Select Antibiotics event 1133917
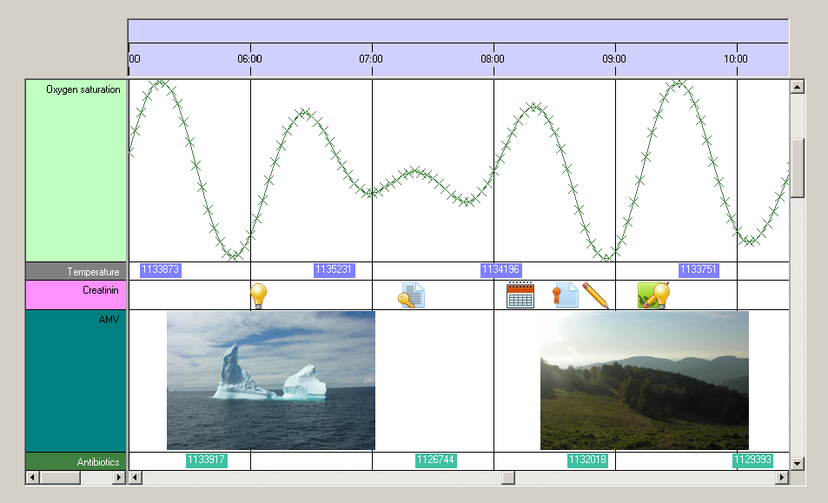This screenshot has width=828, height=503. (x=206, y=460)
